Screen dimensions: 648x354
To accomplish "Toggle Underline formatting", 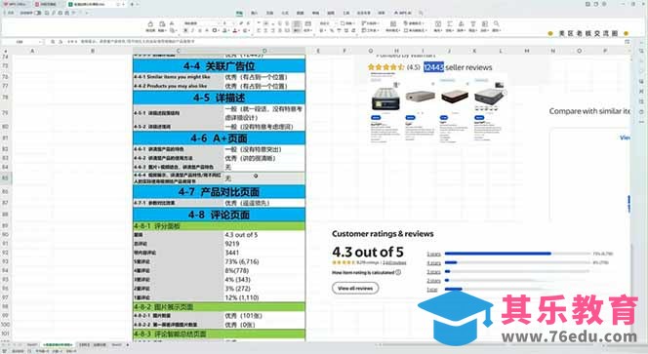I will click(x=200, y=30).
